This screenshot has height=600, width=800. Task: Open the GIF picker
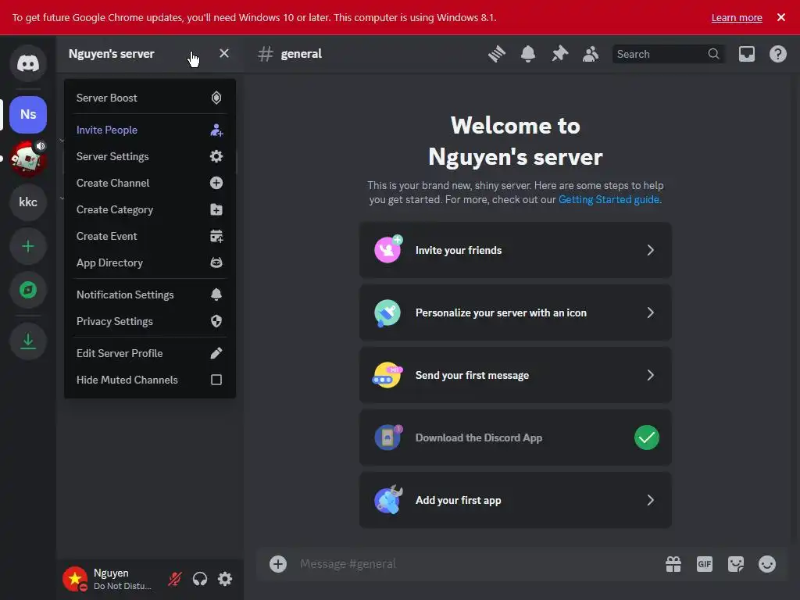tap(705, 564)
